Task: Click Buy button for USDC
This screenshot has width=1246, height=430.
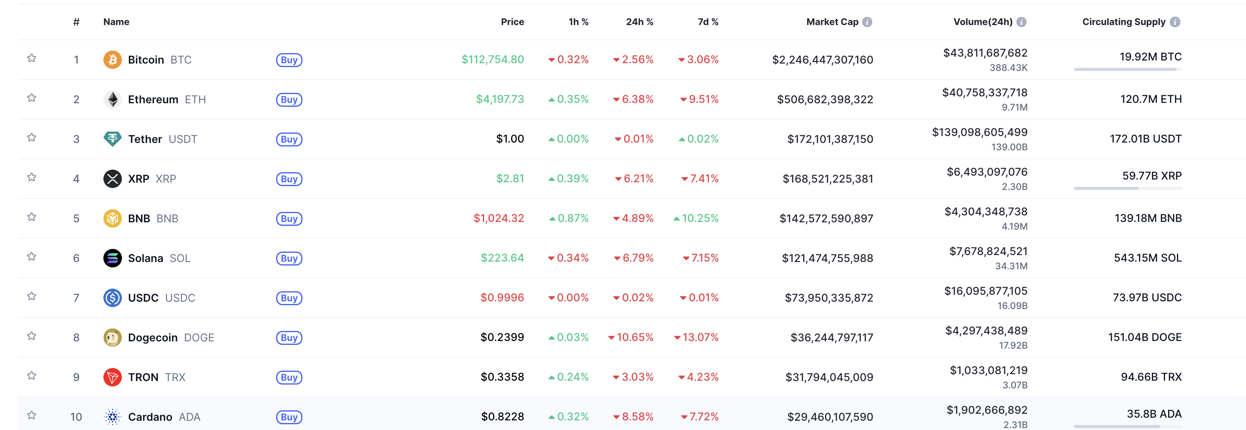Action: click(289, 297)
